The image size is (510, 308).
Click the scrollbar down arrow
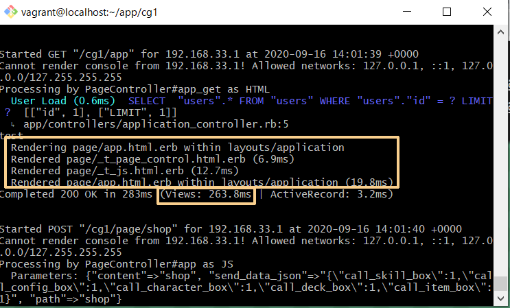coord(500,298)
